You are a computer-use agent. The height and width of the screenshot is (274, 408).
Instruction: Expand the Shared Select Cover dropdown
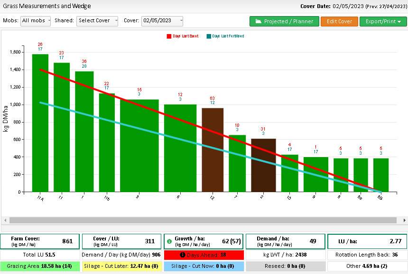coord(97,21)
